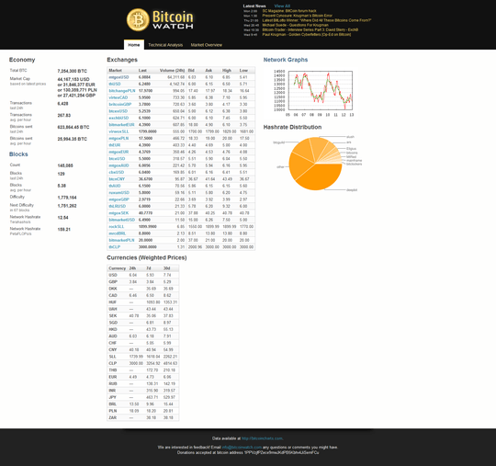This screenshot has height=466, width=496.
Task: Open the virtexCAD market link
Action: click(118, 97)
